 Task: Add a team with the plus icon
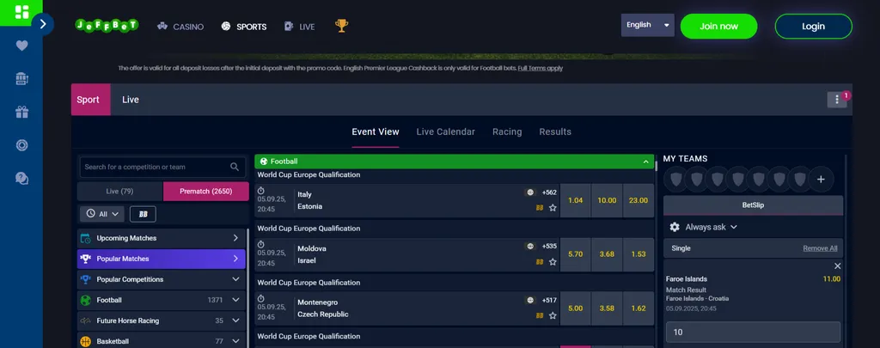(x=821, y=180)
